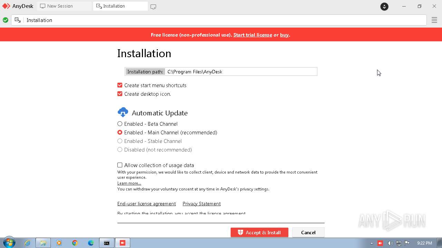This screenshot has width=442, height=248.
Task: Launch Google Chrome from taskbar
Action: 75,243
